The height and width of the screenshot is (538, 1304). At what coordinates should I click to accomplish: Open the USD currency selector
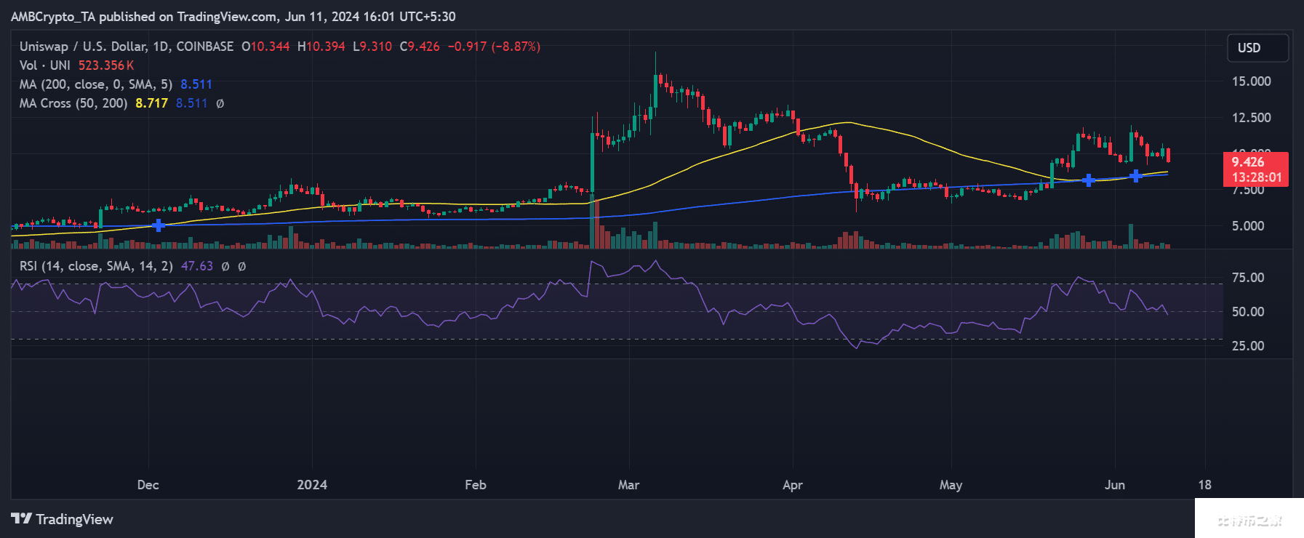click(1257, 48)
